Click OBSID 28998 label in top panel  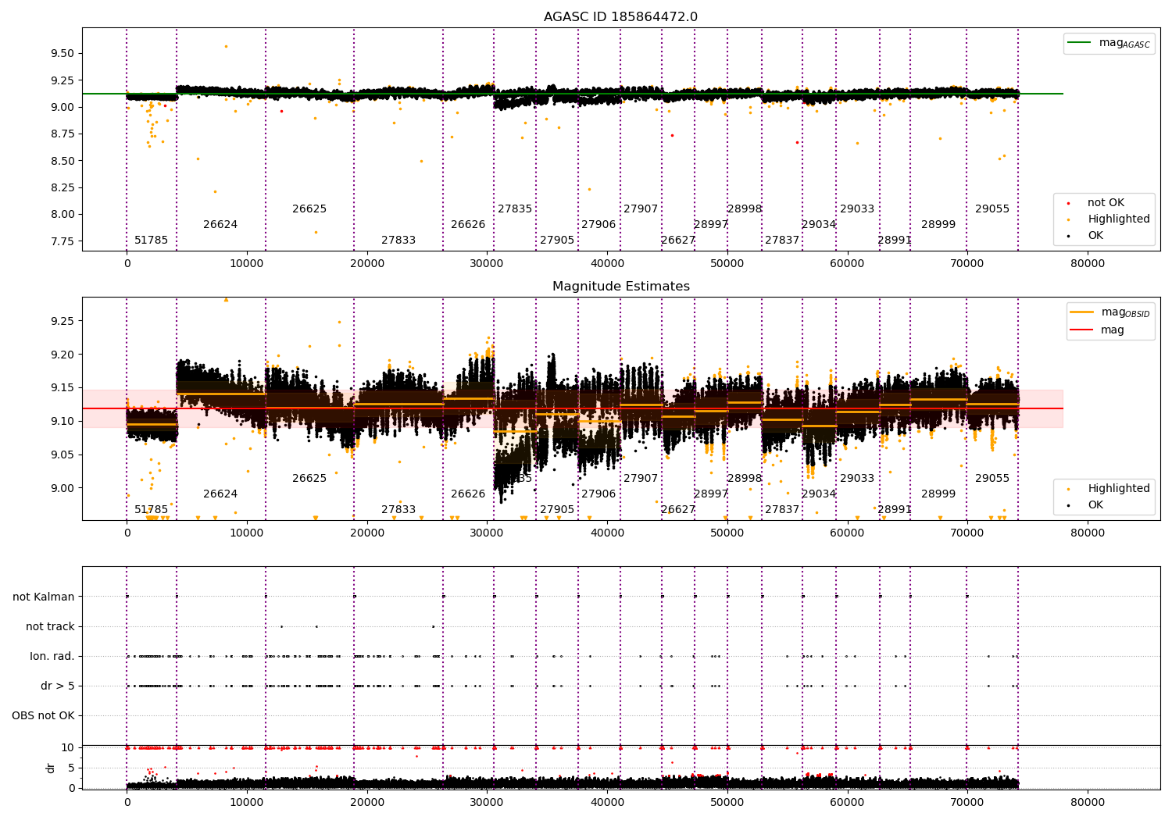(745, 209)
